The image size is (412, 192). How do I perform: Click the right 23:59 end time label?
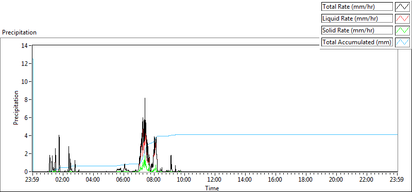pos(397,180)
